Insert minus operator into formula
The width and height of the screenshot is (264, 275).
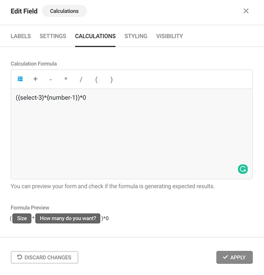pyautogui.click(x=51, y=80)
